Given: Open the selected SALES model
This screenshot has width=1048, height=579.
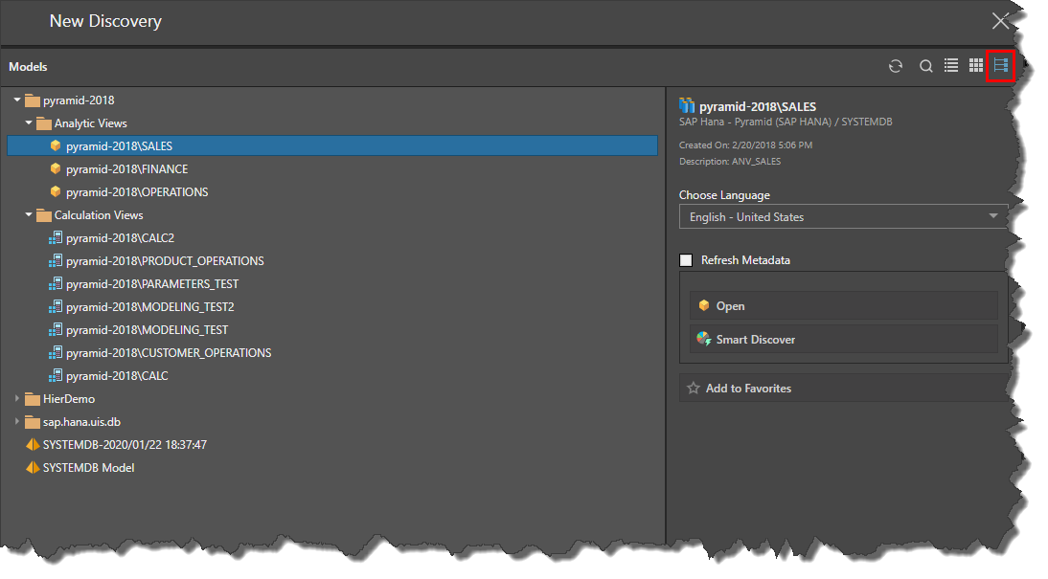Looking at the screenshot, I should click(x=844, y=306).
